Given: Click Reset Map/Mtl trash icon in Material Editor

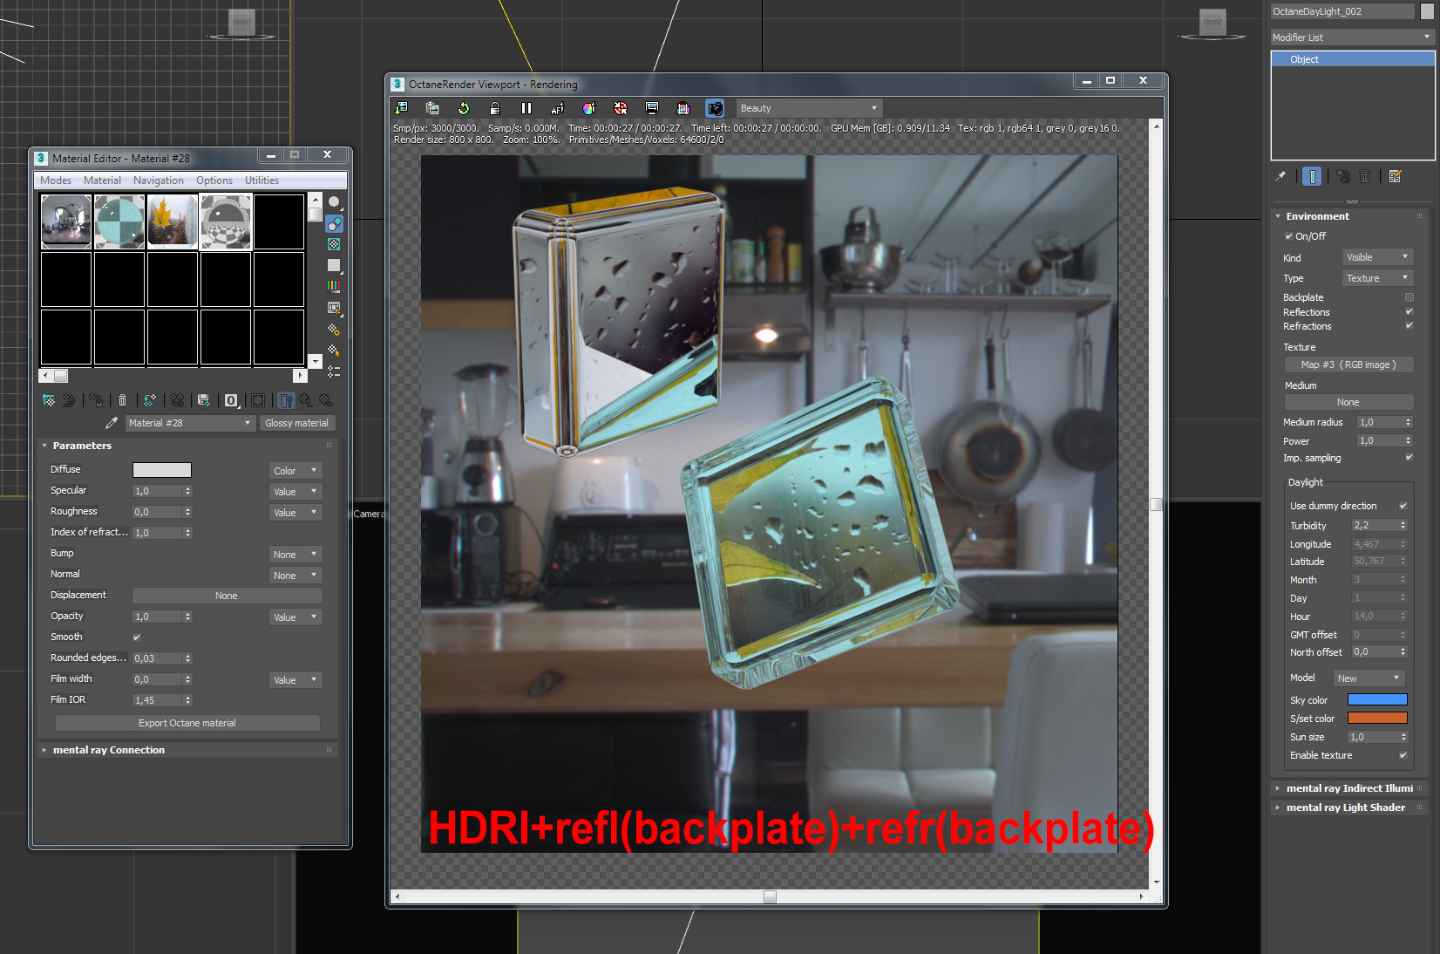Looking at the screenshot, I should coord(123,400).
